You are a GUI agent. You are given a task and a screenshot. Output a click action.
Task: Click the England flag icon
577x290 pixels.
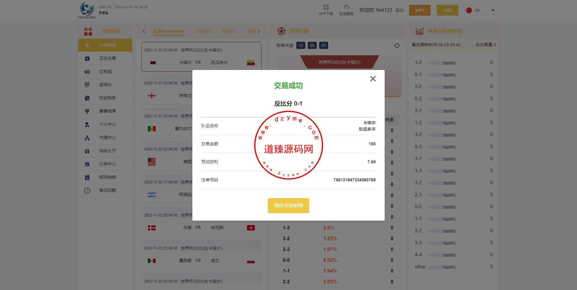click(152, 96)
